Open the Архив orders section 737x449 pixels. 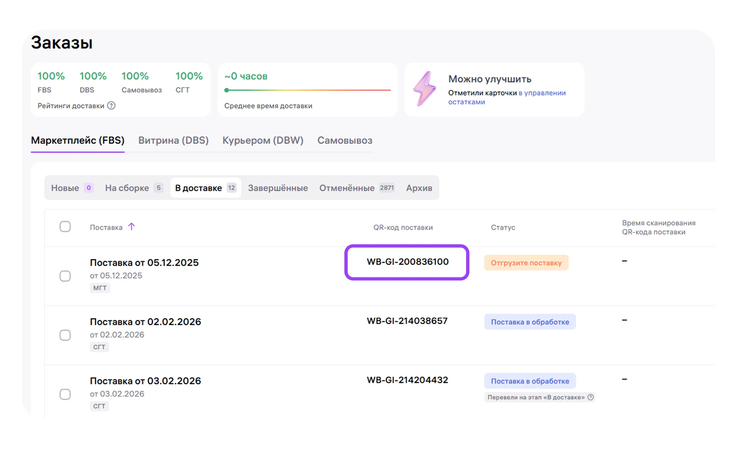[x=419, y=188]
